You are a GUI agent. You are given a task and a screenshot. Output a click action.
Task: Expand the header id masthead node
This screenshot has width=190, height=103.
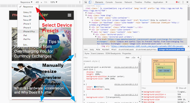90,22
